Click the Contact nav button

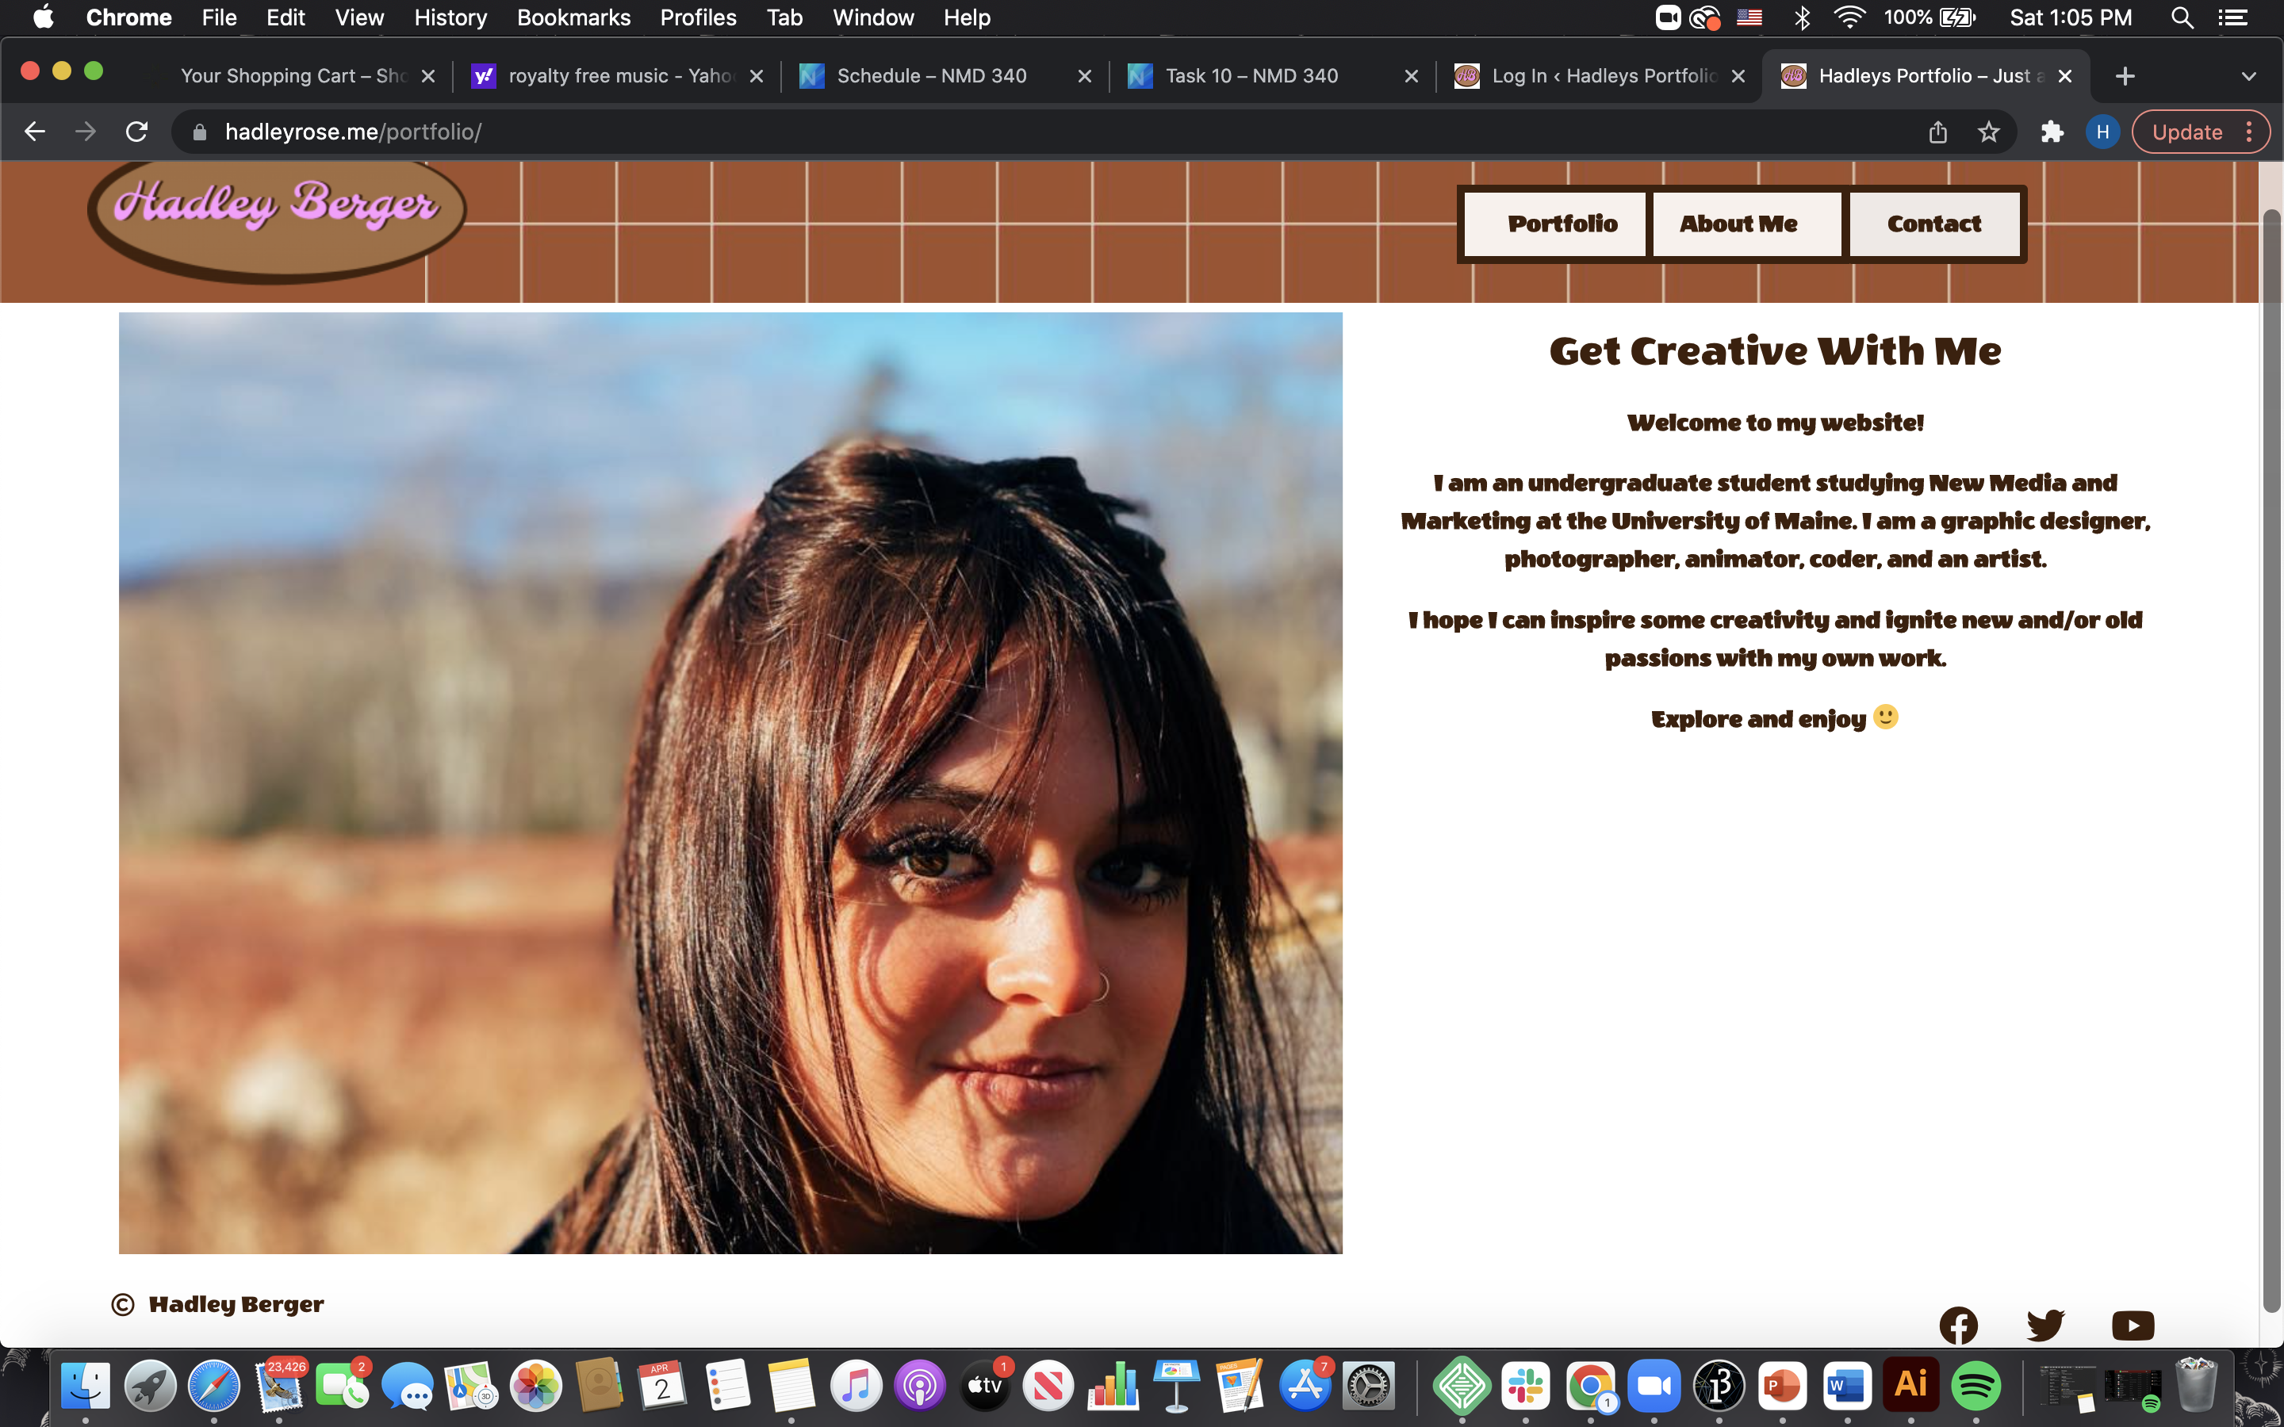pyautogui.click(x=1933, y=224)
